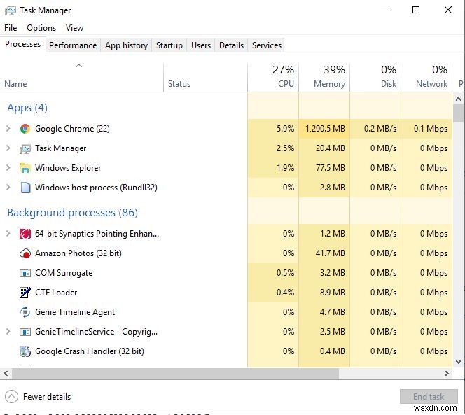The height and width of the screenshot is (415, 465).
Task: Click Windows Explorer's 77.5 MB memory value
Action: (331, 168)
